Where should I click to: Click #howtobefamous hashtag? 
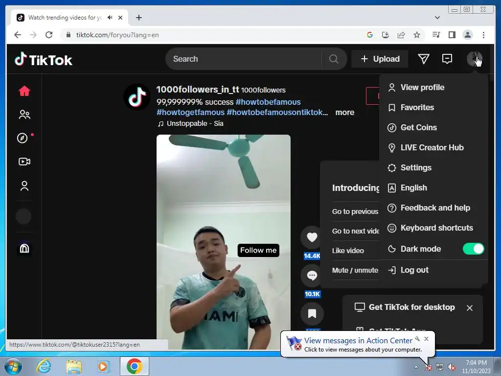(268, 102)
